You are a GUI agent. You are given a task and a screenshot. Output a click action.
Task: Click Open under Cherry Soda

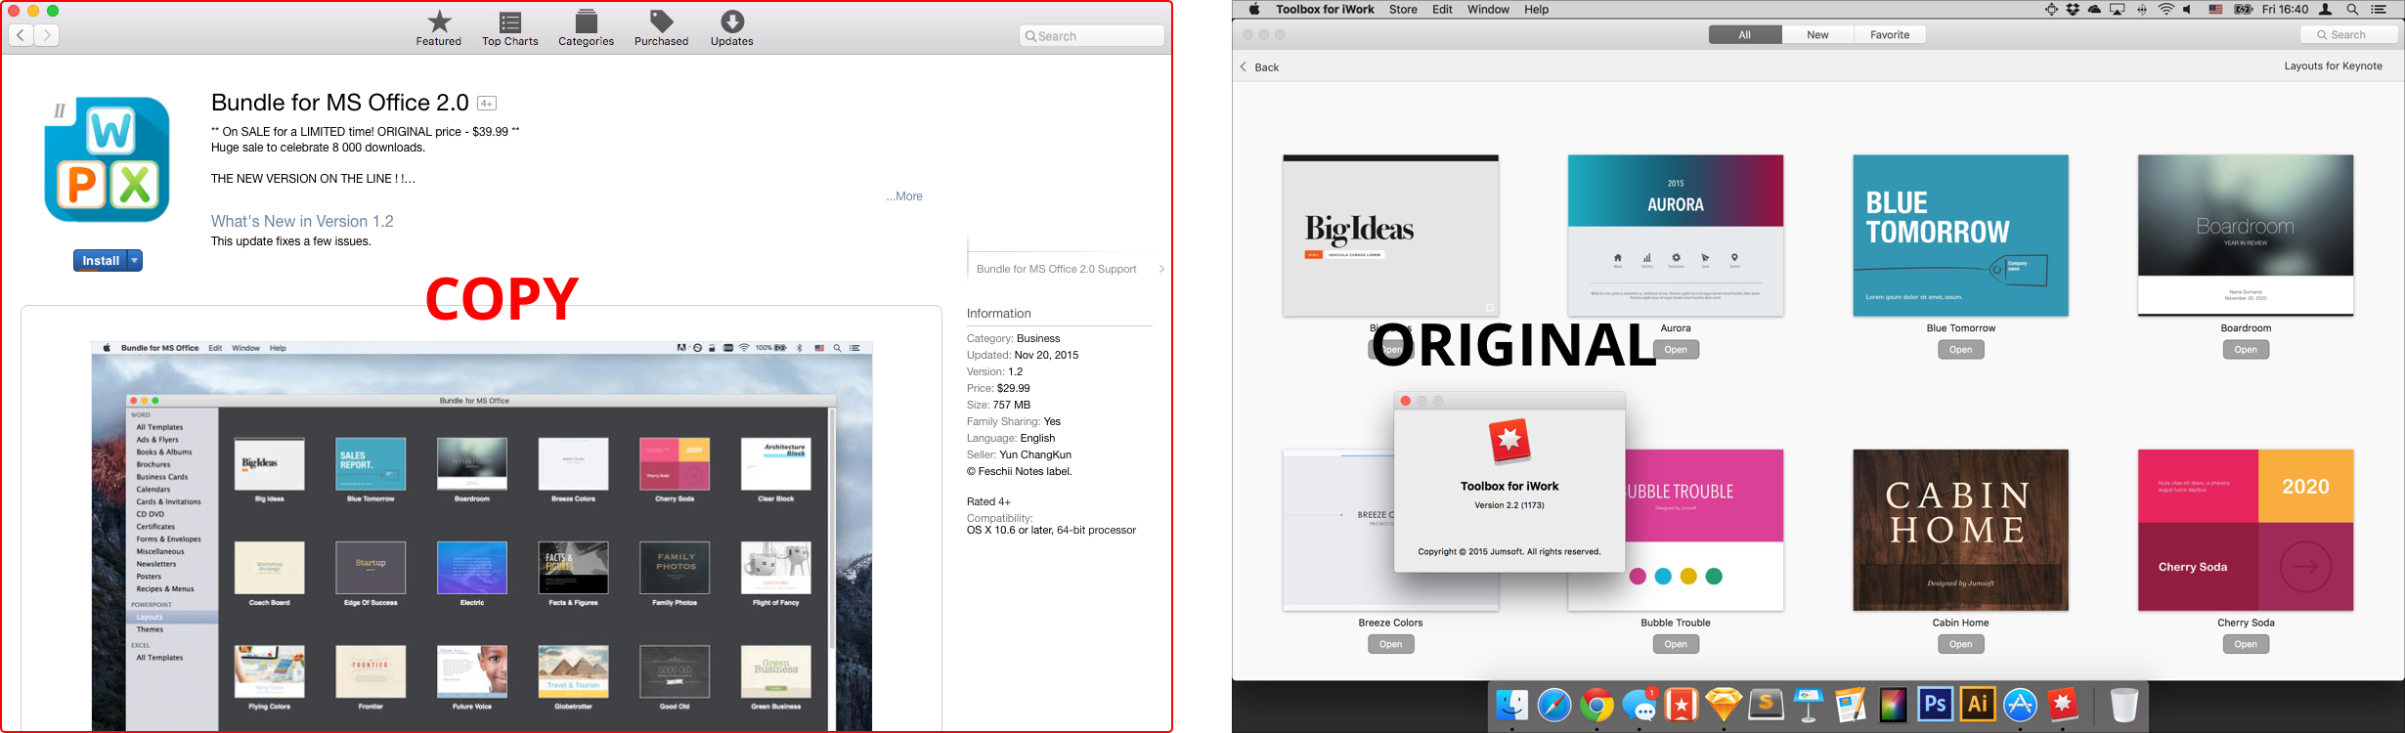point(2246,644)
